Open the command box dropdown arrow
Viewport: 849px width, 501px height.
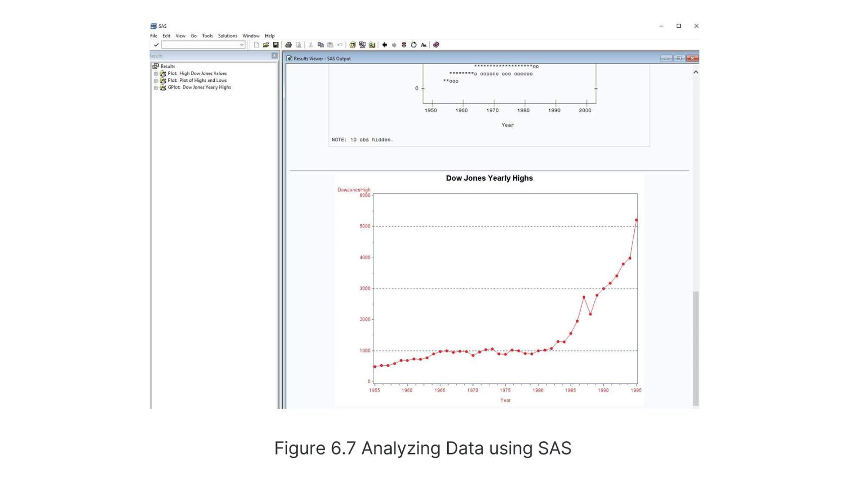click(242, 45)
